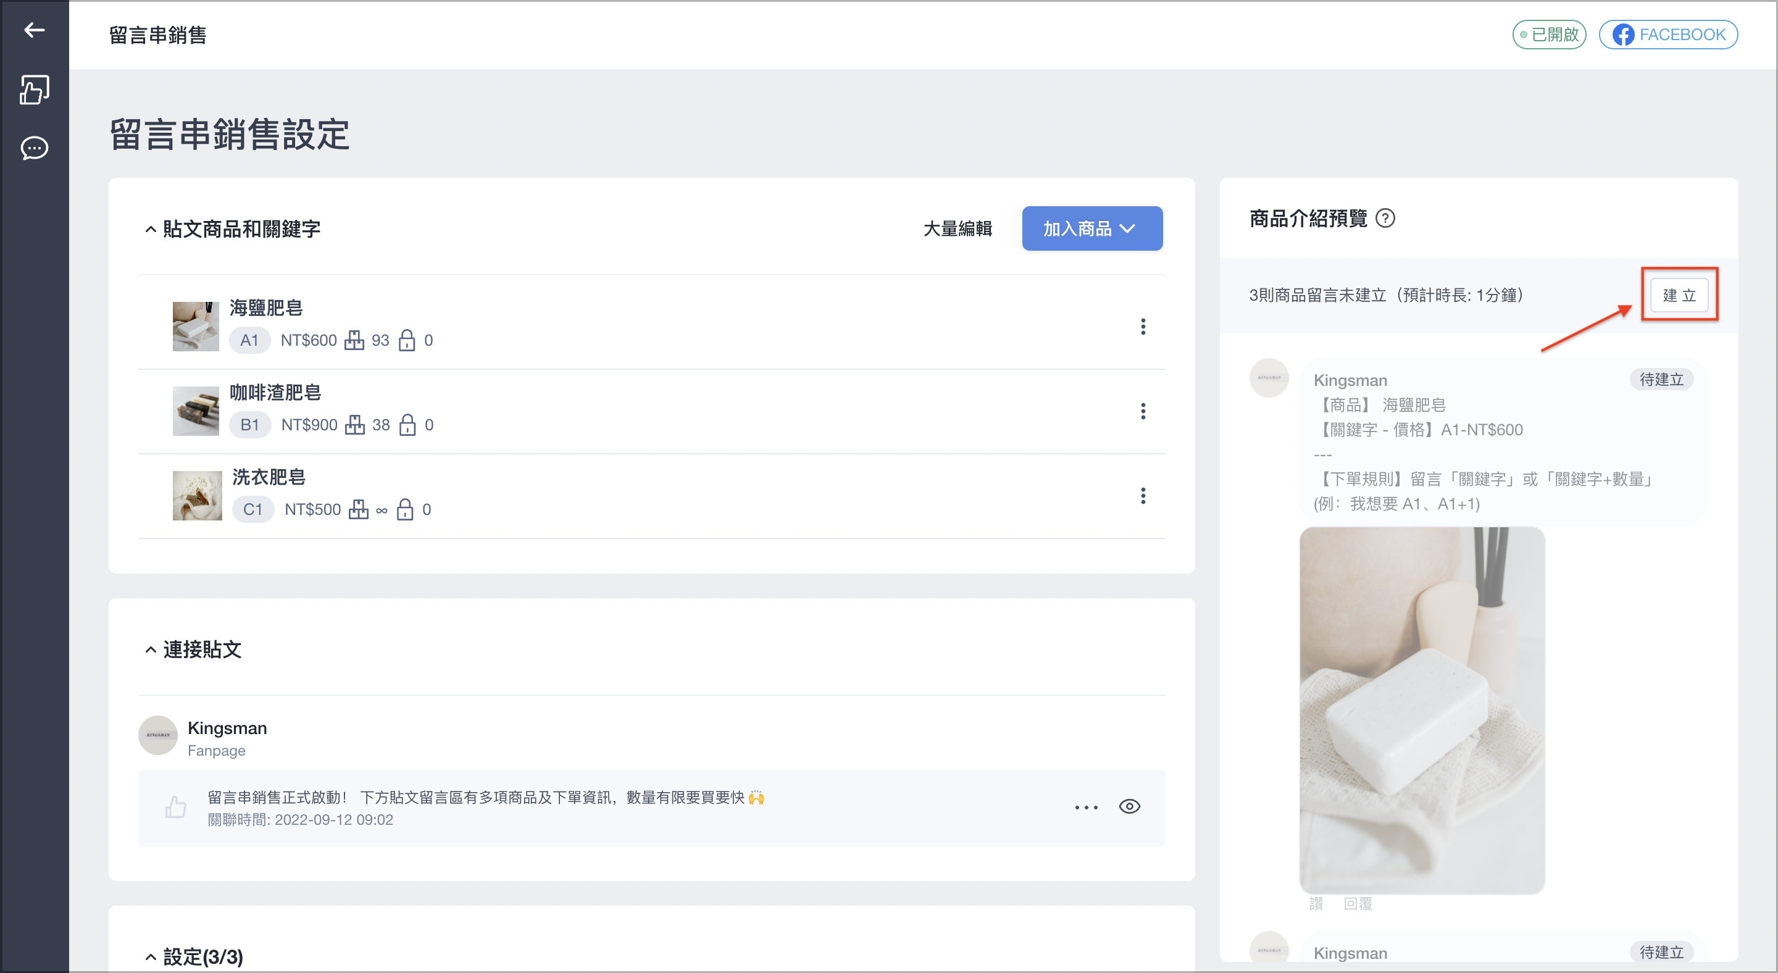This screenshot has width=1778, height=973.
Task: Toggle the eye icon to view linked post
Action: click(x=1129, y=806)
